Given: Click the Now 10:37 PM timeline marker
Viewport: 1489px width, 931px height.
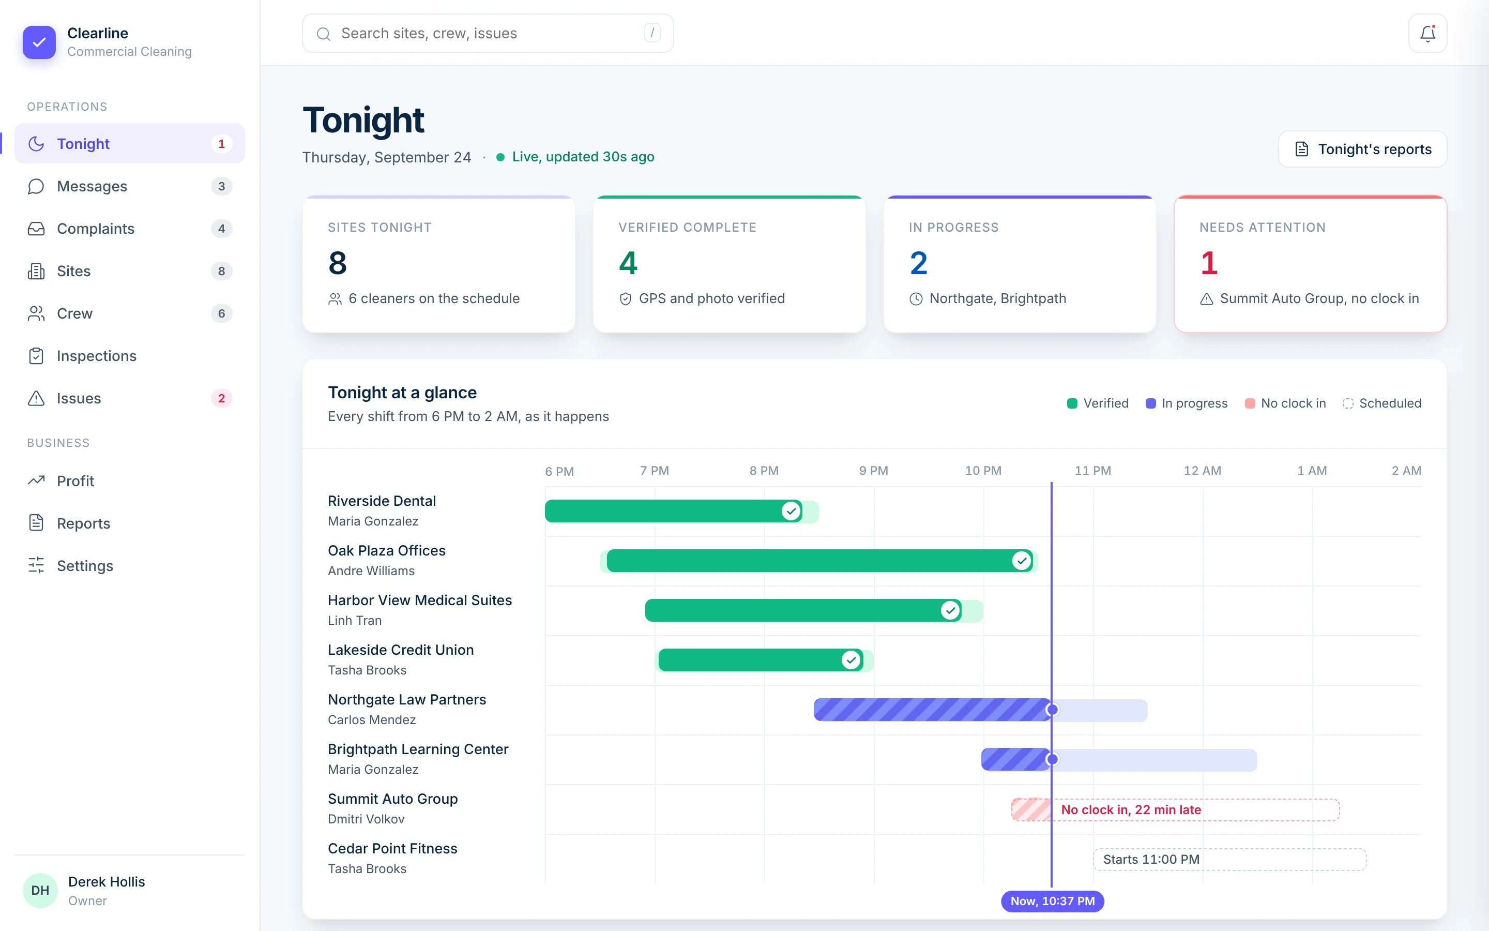Looking at the screenshot, I should 1052,901.
